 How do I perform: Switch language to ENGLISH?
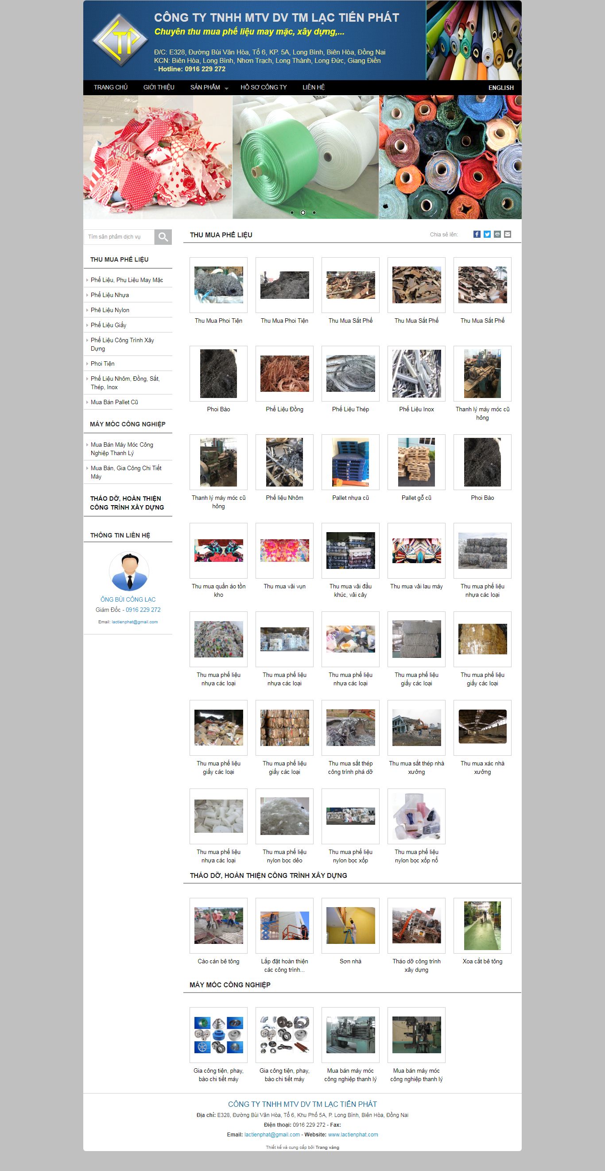501,88
